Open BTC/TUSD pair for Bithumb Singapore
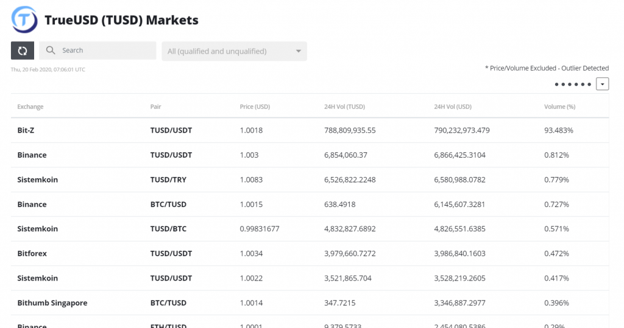Screen dimensions: 624x328 click(x=168, y=303)
